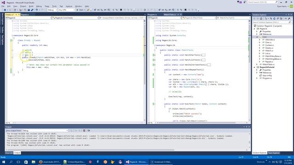The image size is (294, 165).
Task: Close the Greedy.cs tab
Action: (x=19, y=15)
